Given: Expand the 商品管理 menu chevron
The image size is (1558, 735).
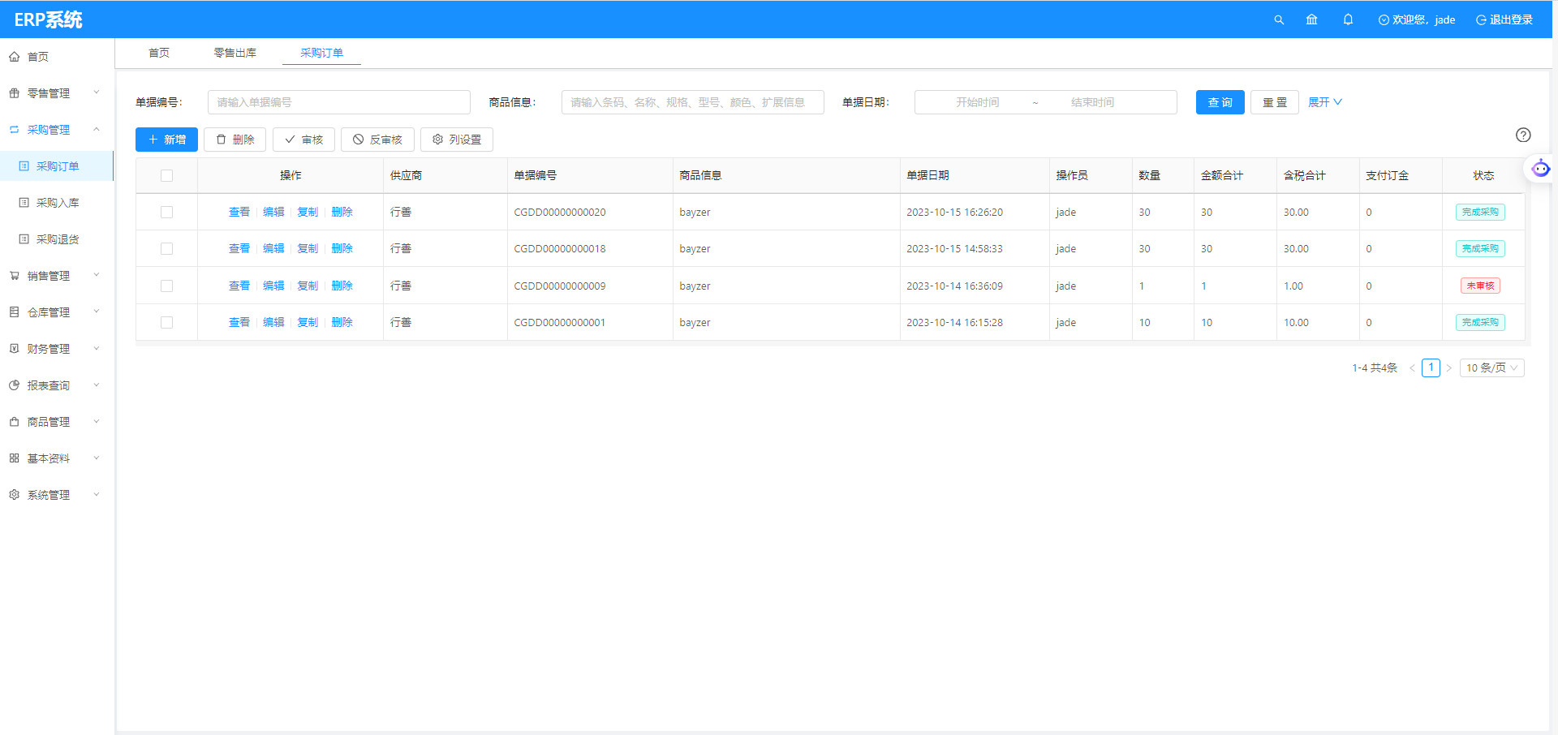Looking at the screenshot, I should (97, 421).
